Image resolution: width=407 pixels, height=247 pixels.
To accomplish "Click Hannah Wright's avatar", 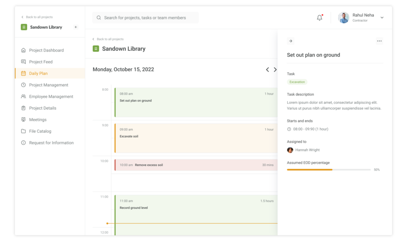I will (x=290, y=150).
